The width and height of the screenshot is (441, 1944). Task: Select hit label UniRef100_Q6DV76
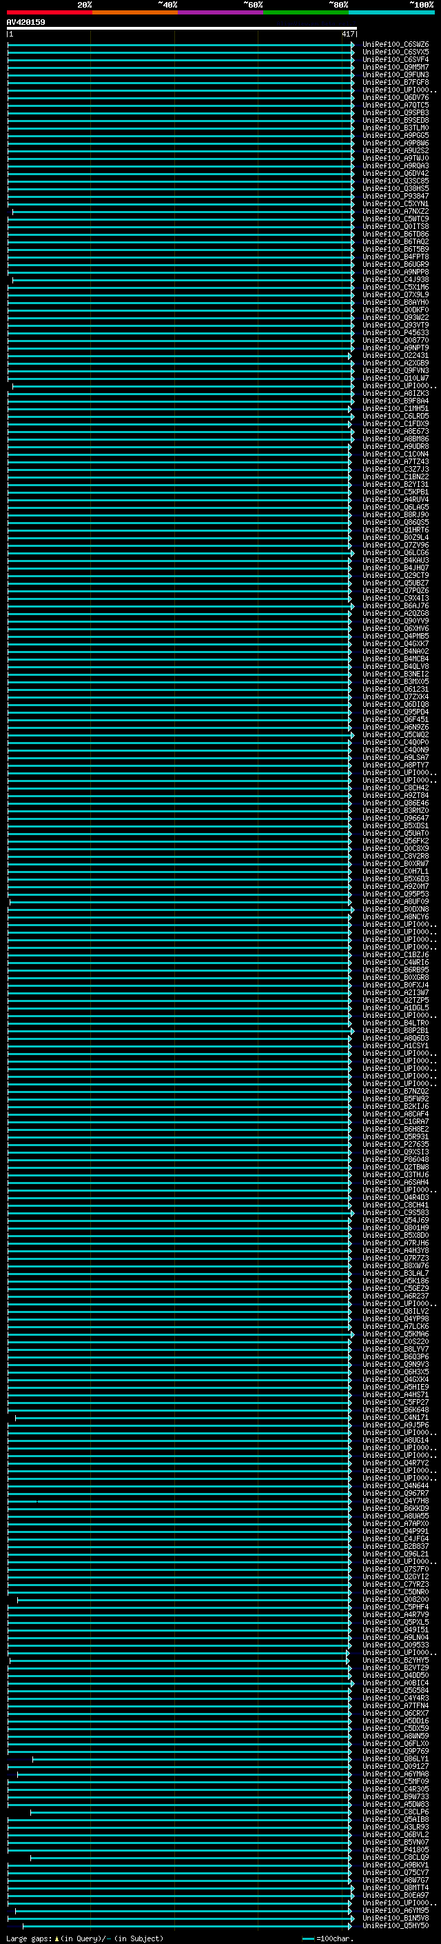396,97
